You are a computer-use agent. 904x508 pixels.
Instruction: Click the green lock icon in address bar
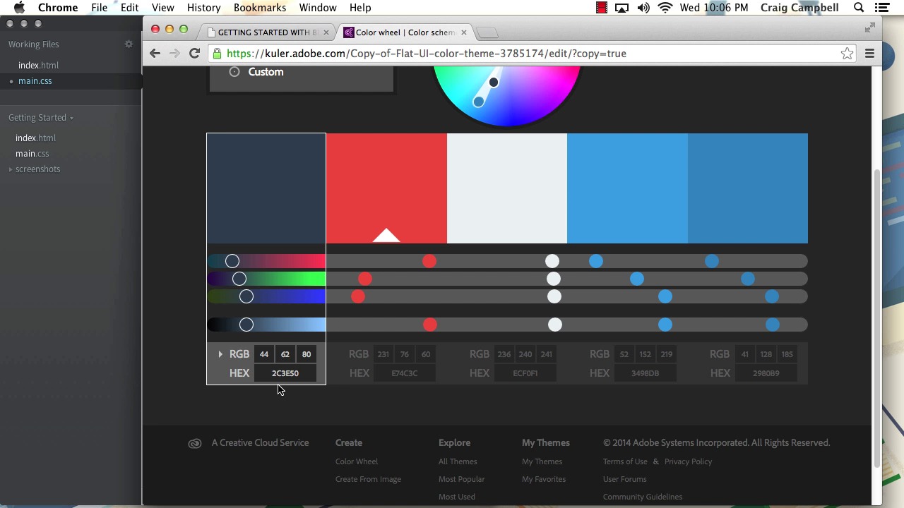[218, 54]
